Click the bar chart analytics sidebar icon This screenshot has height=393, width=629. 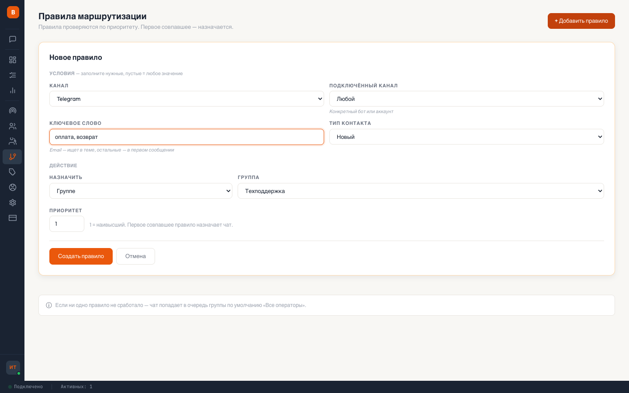pos(13,90)
